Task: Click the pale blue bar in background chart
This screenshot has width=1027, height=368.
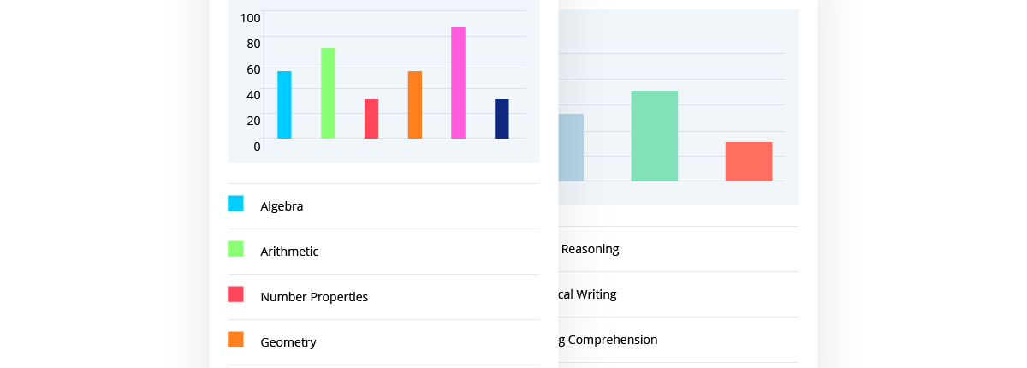Action: click(571, 147)
